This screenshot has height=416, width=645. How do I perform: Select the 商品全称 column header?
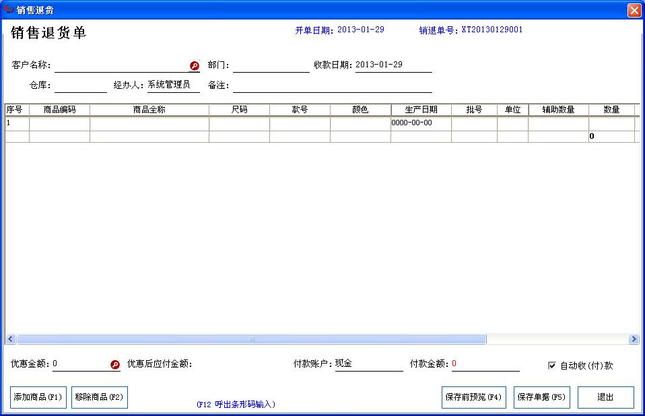click(x=149, y=109)
